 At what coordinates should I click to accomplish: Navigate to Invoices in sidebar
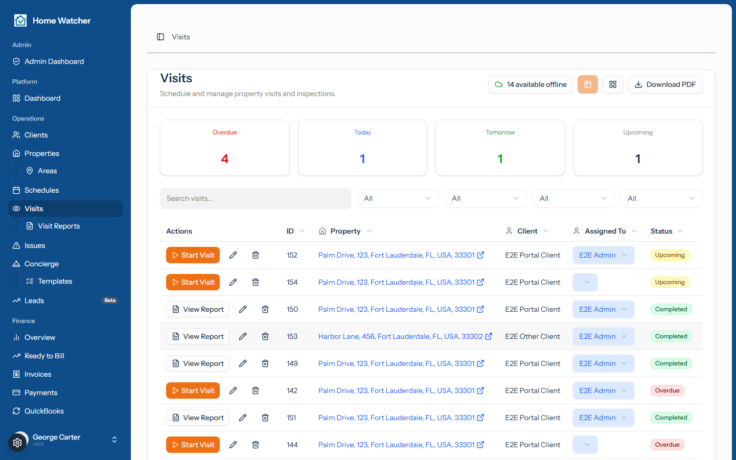click(x=65, y=374)
